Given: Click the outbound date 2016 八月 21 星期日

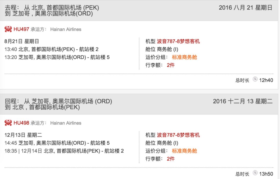Looking at the screenshot, I should click(x=246, y=8).
